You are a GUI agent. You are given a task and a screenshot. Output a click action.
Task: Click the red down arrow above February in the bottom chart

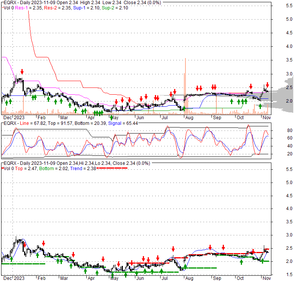point(44,243)
